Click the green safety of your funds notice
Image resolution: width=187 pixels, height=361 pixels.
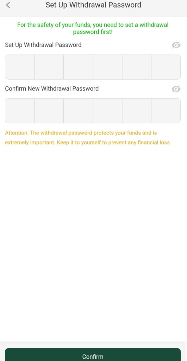93,28
